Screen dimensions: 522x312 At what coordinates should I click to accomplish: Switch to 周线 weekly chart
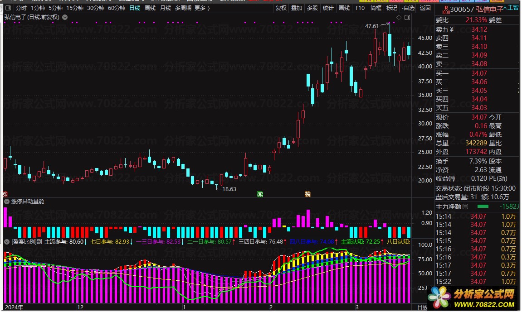point(150,8)
